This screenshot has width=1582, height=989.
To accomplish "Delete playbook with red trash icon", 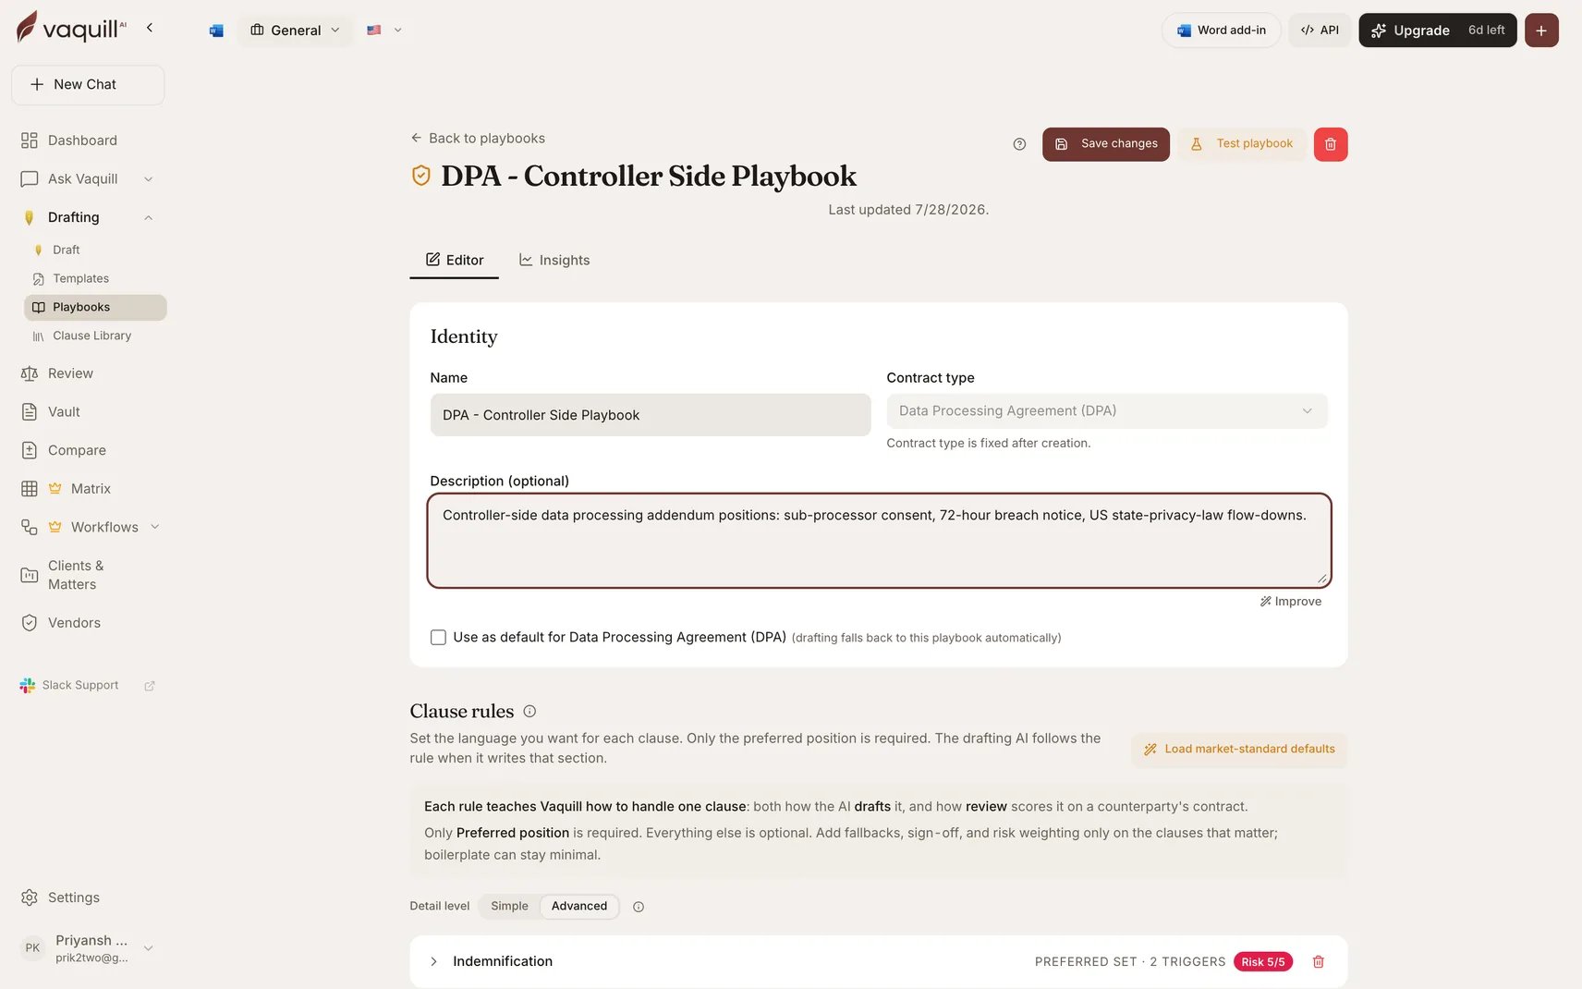I will point(1330,144).
